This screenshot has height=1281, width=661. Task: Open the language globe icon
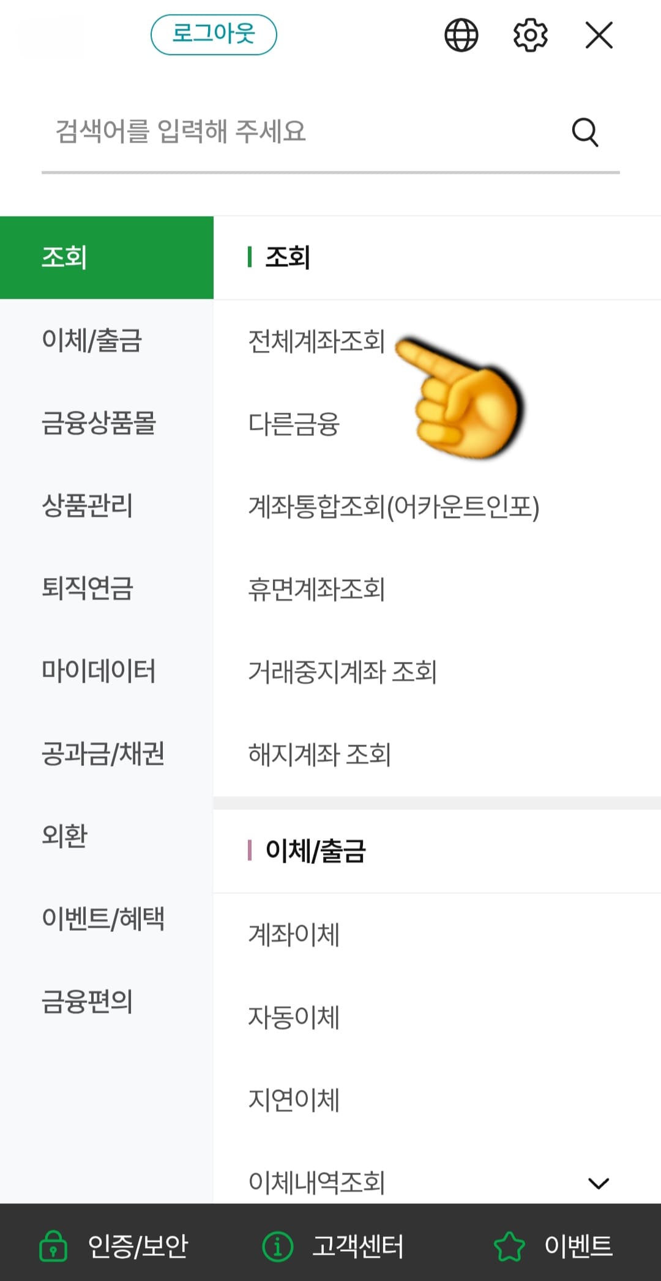(460, 35)
